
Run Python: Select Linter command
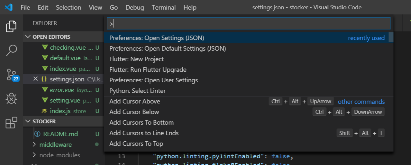(246, 91)
